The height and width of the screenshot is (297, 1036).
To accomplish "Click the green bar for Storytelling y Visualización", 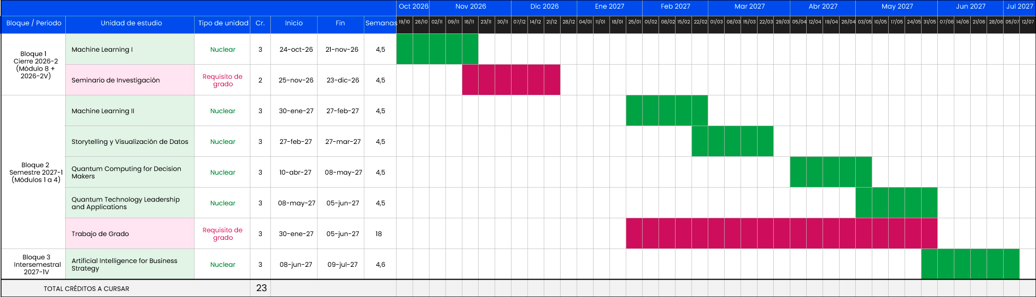I will tap(733, 141).
